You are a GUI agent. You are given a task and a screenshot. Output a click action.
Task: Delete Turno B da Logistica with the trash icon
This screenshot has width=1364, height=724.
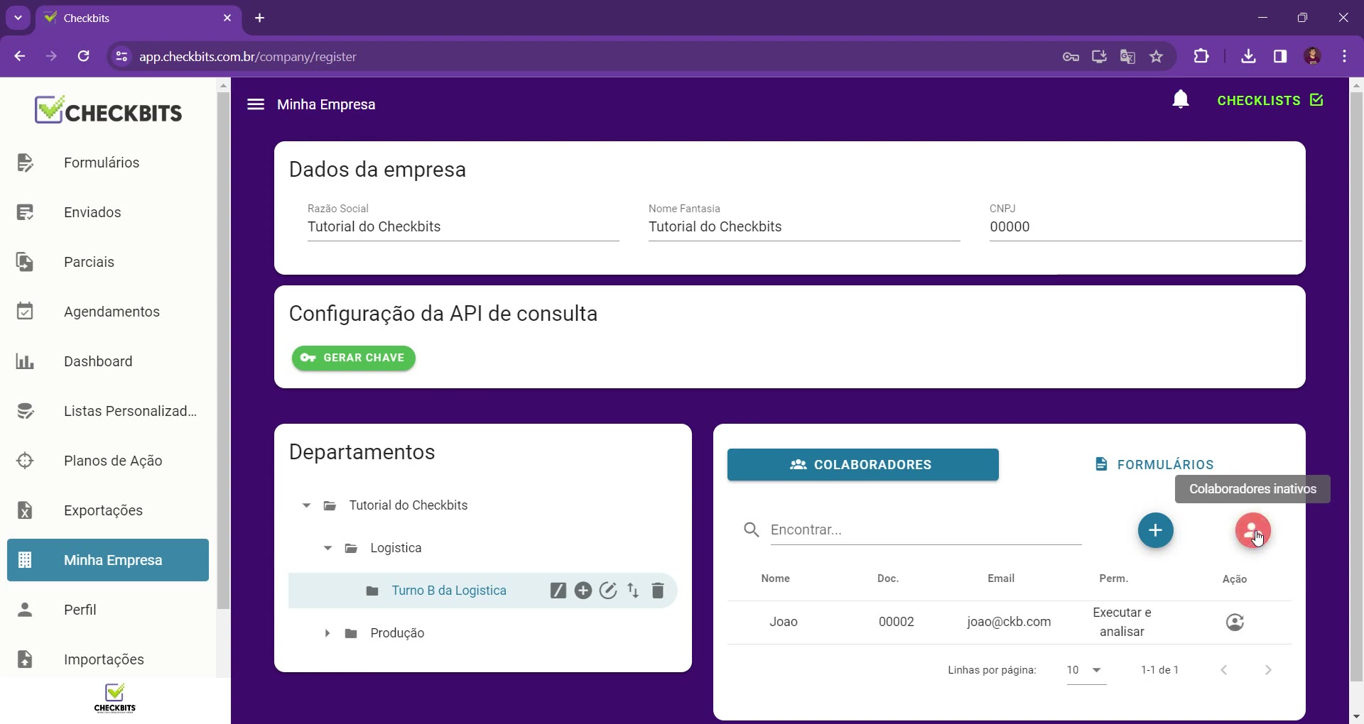(x=658, y=591)
